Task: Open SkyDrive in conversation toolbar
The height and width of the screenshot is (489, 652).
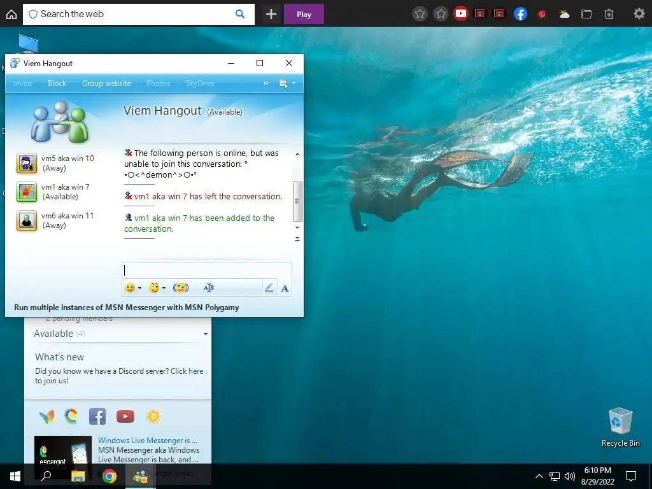Action: tap(200, 83)
